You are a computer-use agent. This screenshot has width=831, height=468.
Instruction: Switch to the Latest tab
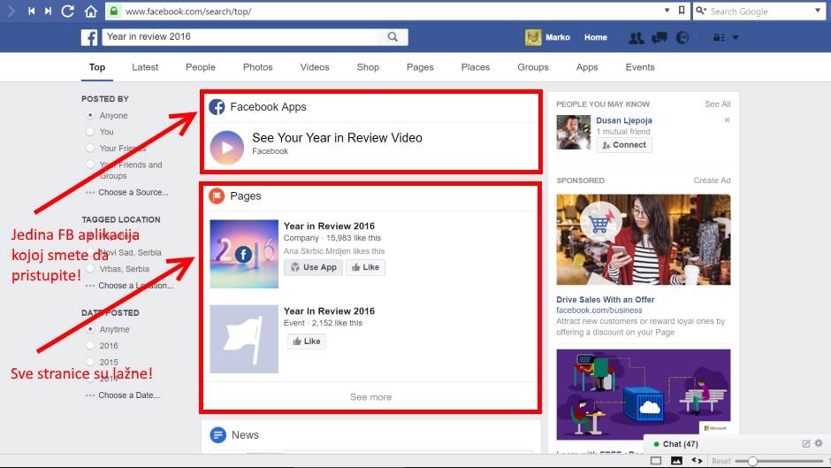tap(145, 67)
